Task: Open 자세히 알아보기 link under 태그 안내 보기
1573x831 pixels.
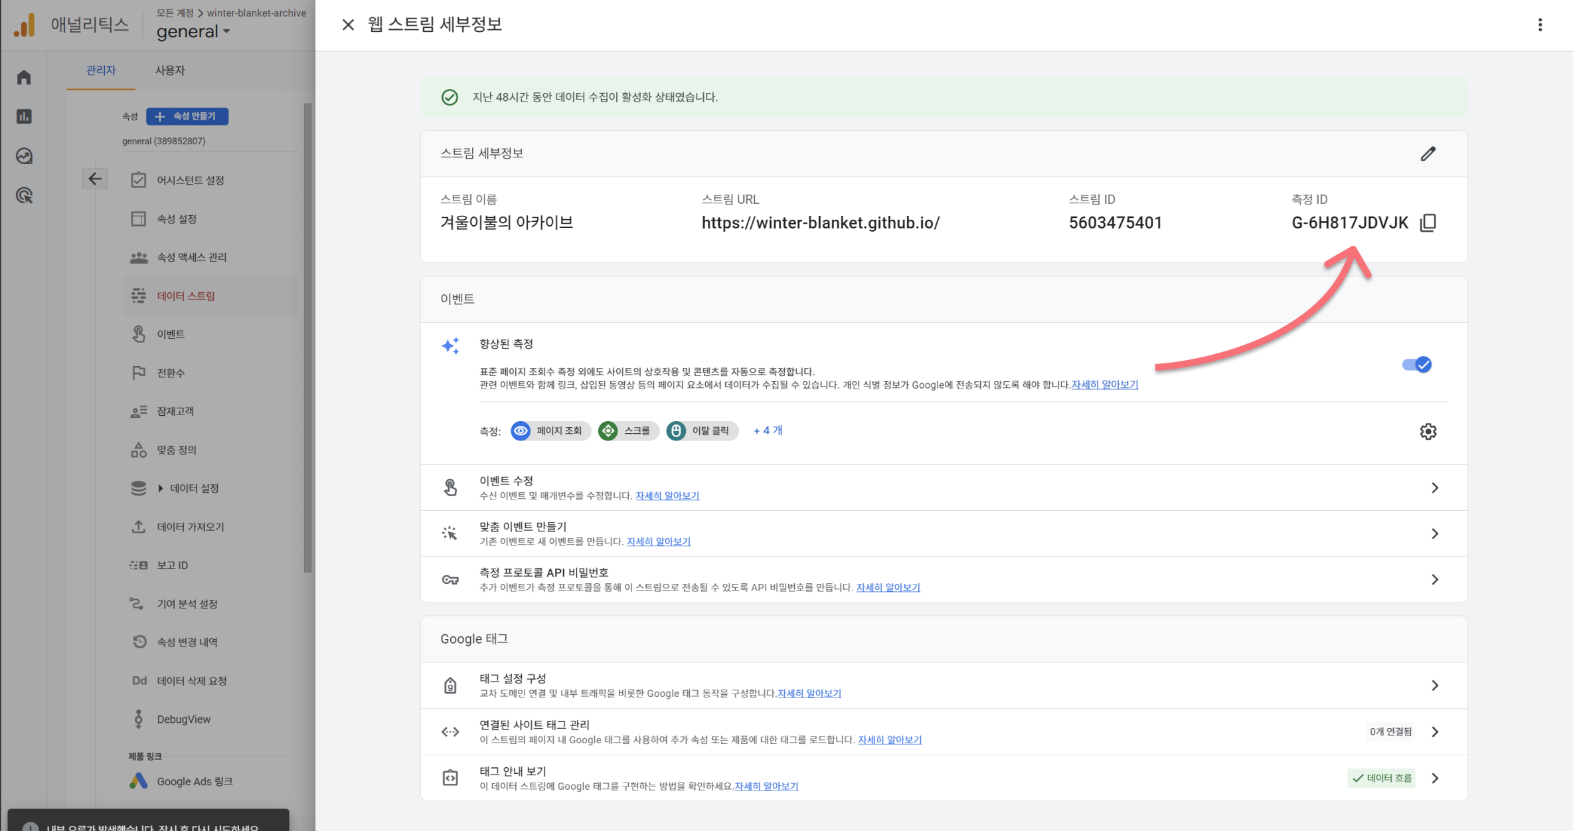Action: pos(766,786)
